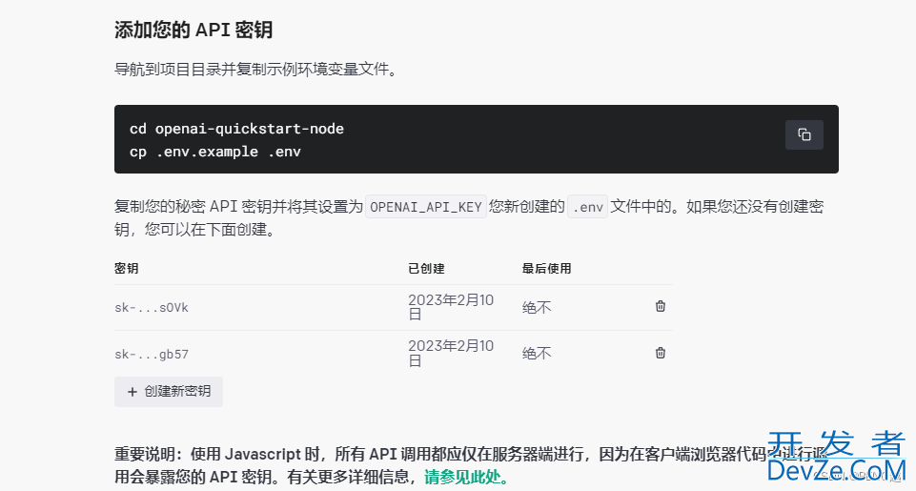Viewport: 916px width, 491px height.
Task: Click the 密钥 column header
Action: (126, 268)
